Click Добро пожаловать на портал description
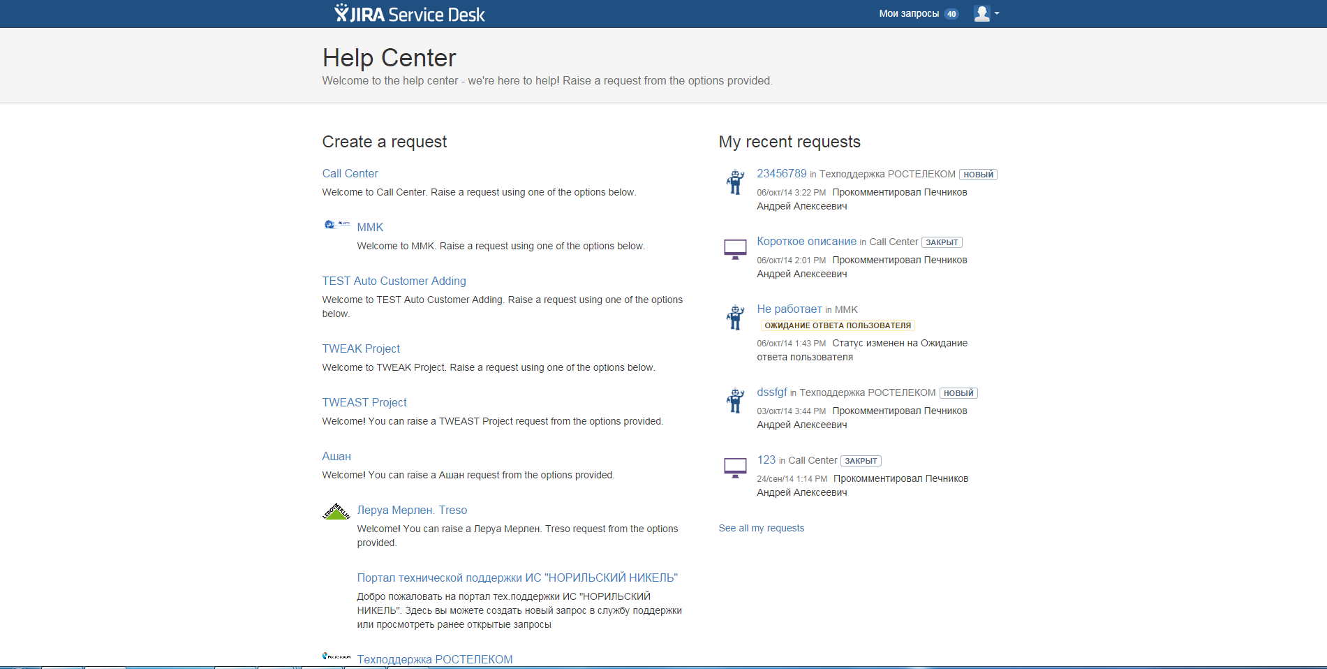The height and width of the screenshot is (669, 1327). 519,610
